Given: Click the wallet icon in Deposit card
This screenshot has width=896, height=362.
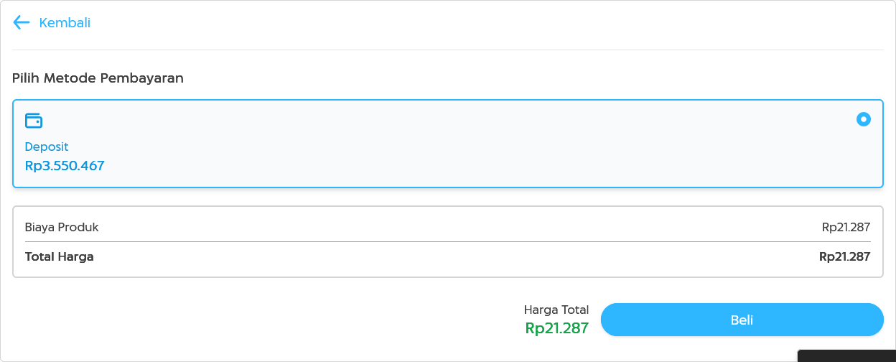Looking at the screenshot, I should click(x=34, y=121).
